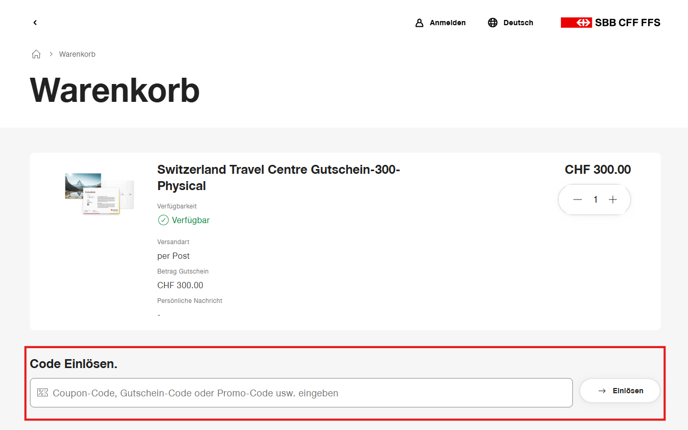Increase the voucher quantity with plus
Viewport: 688px width, 430px height.
612,200
